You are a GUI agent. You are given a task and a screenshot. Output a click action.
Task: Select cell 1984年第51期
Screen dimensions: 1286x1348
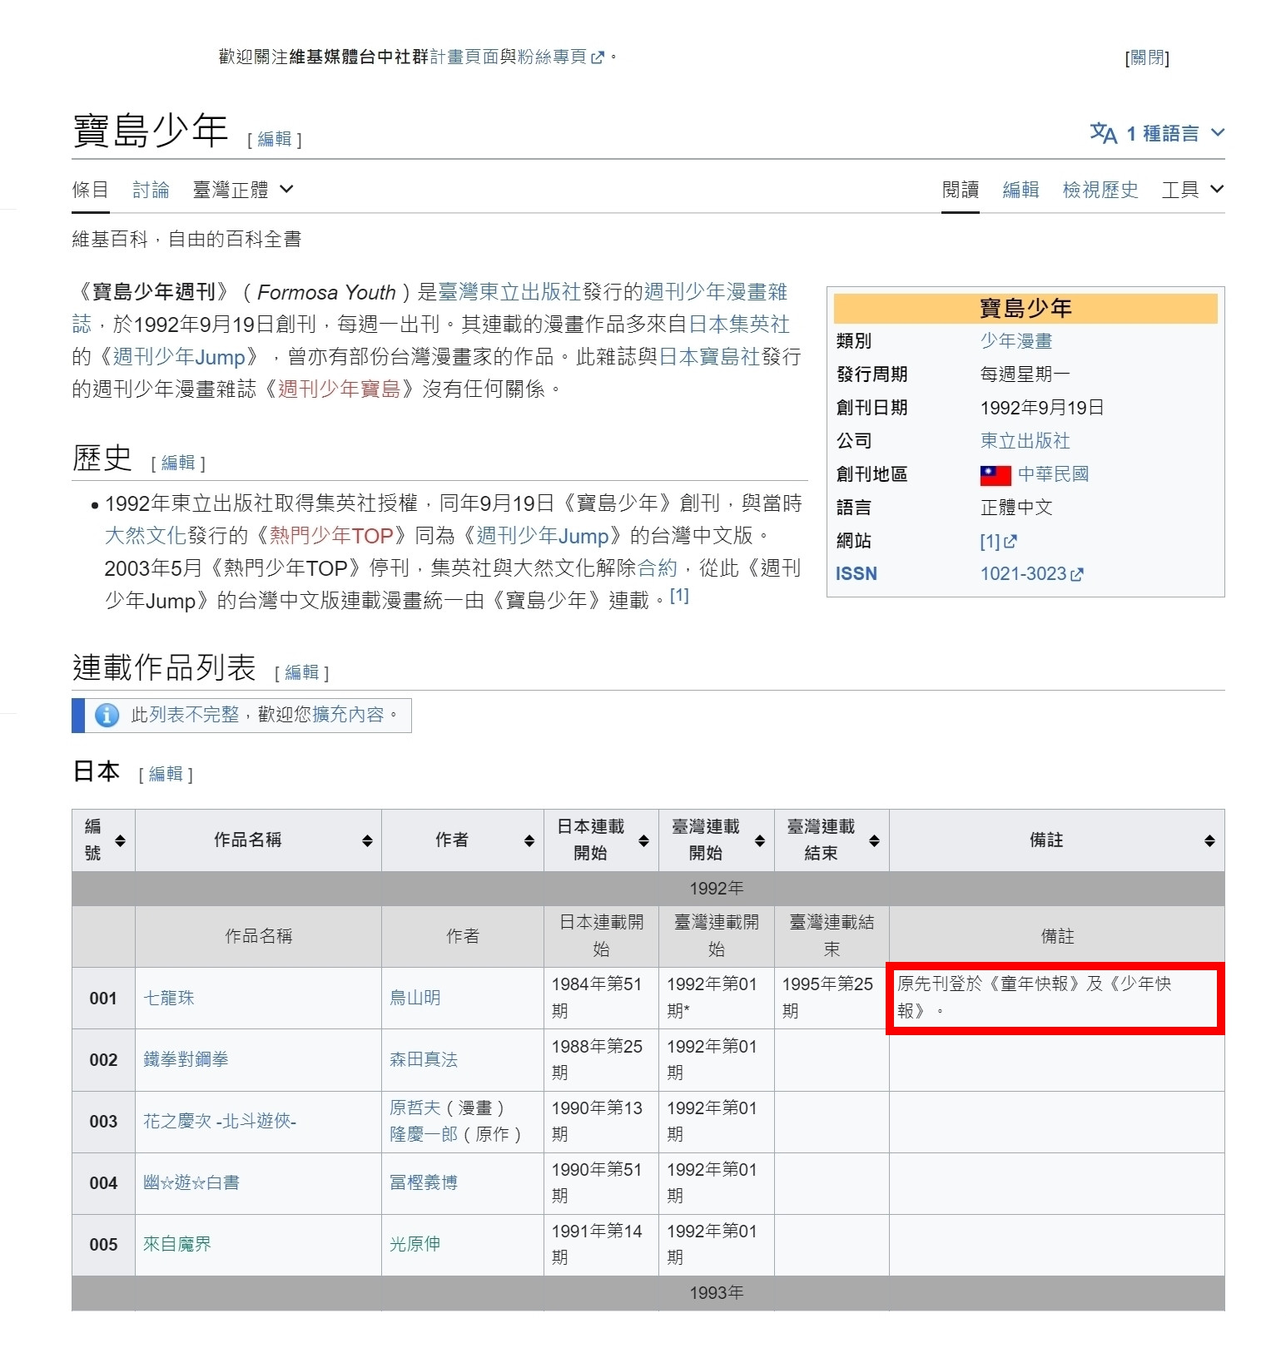coord(601,998)
